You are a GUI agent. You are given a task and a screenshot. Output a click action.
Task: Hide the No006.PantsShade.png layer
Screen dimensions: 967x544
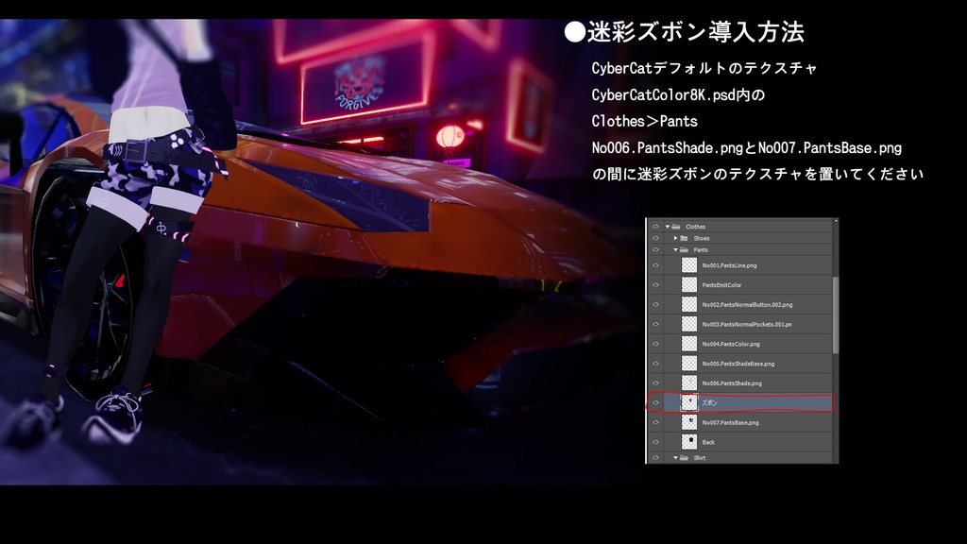click(x=656, y=382)
